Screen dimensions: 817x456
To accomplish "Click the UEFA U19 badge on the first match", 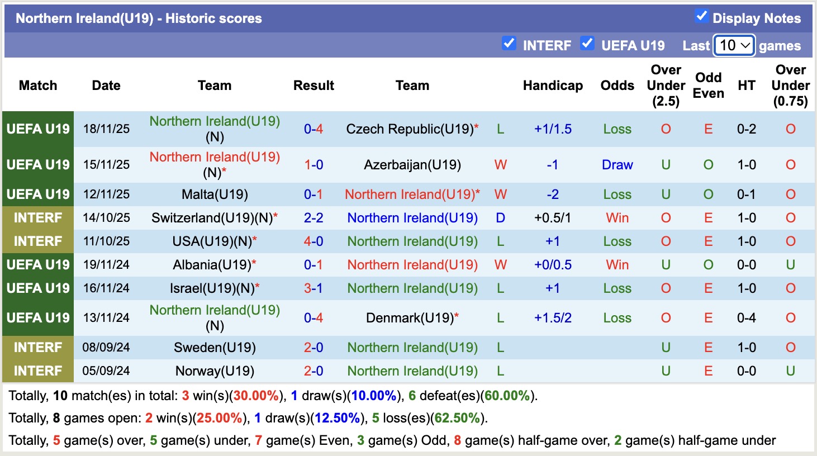I will pos(37,129).
